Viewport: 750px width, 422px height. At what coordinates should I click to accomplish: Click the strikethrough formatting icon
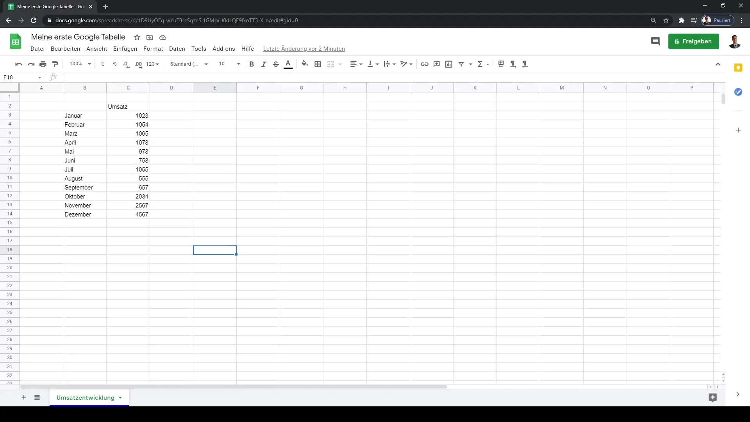coord(275,64)
